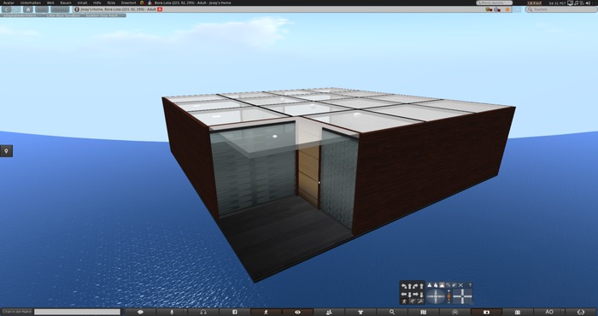Open the Erweitert menu

(x=128, y=3)
